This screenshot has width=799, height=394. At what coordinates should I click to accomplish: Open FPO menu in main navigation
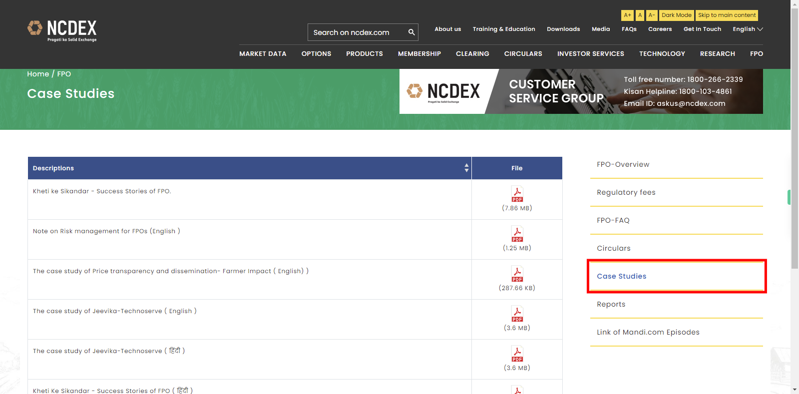pyautogui.click(x=757, y=53)
